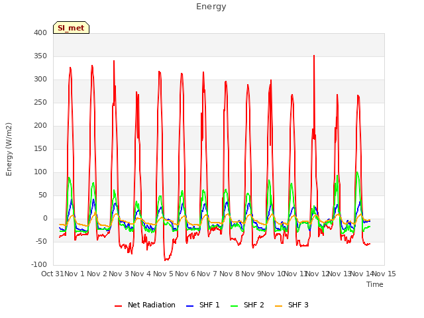Click the Oct 31 x-axis tick label
This screenshot has width=424, height=318.
(52, 274)
